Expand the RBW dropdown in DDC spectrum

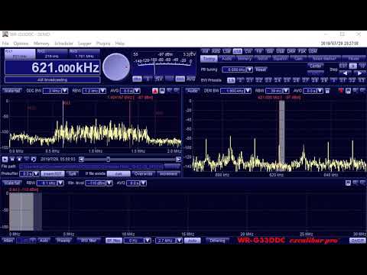[x=103, y=91]
